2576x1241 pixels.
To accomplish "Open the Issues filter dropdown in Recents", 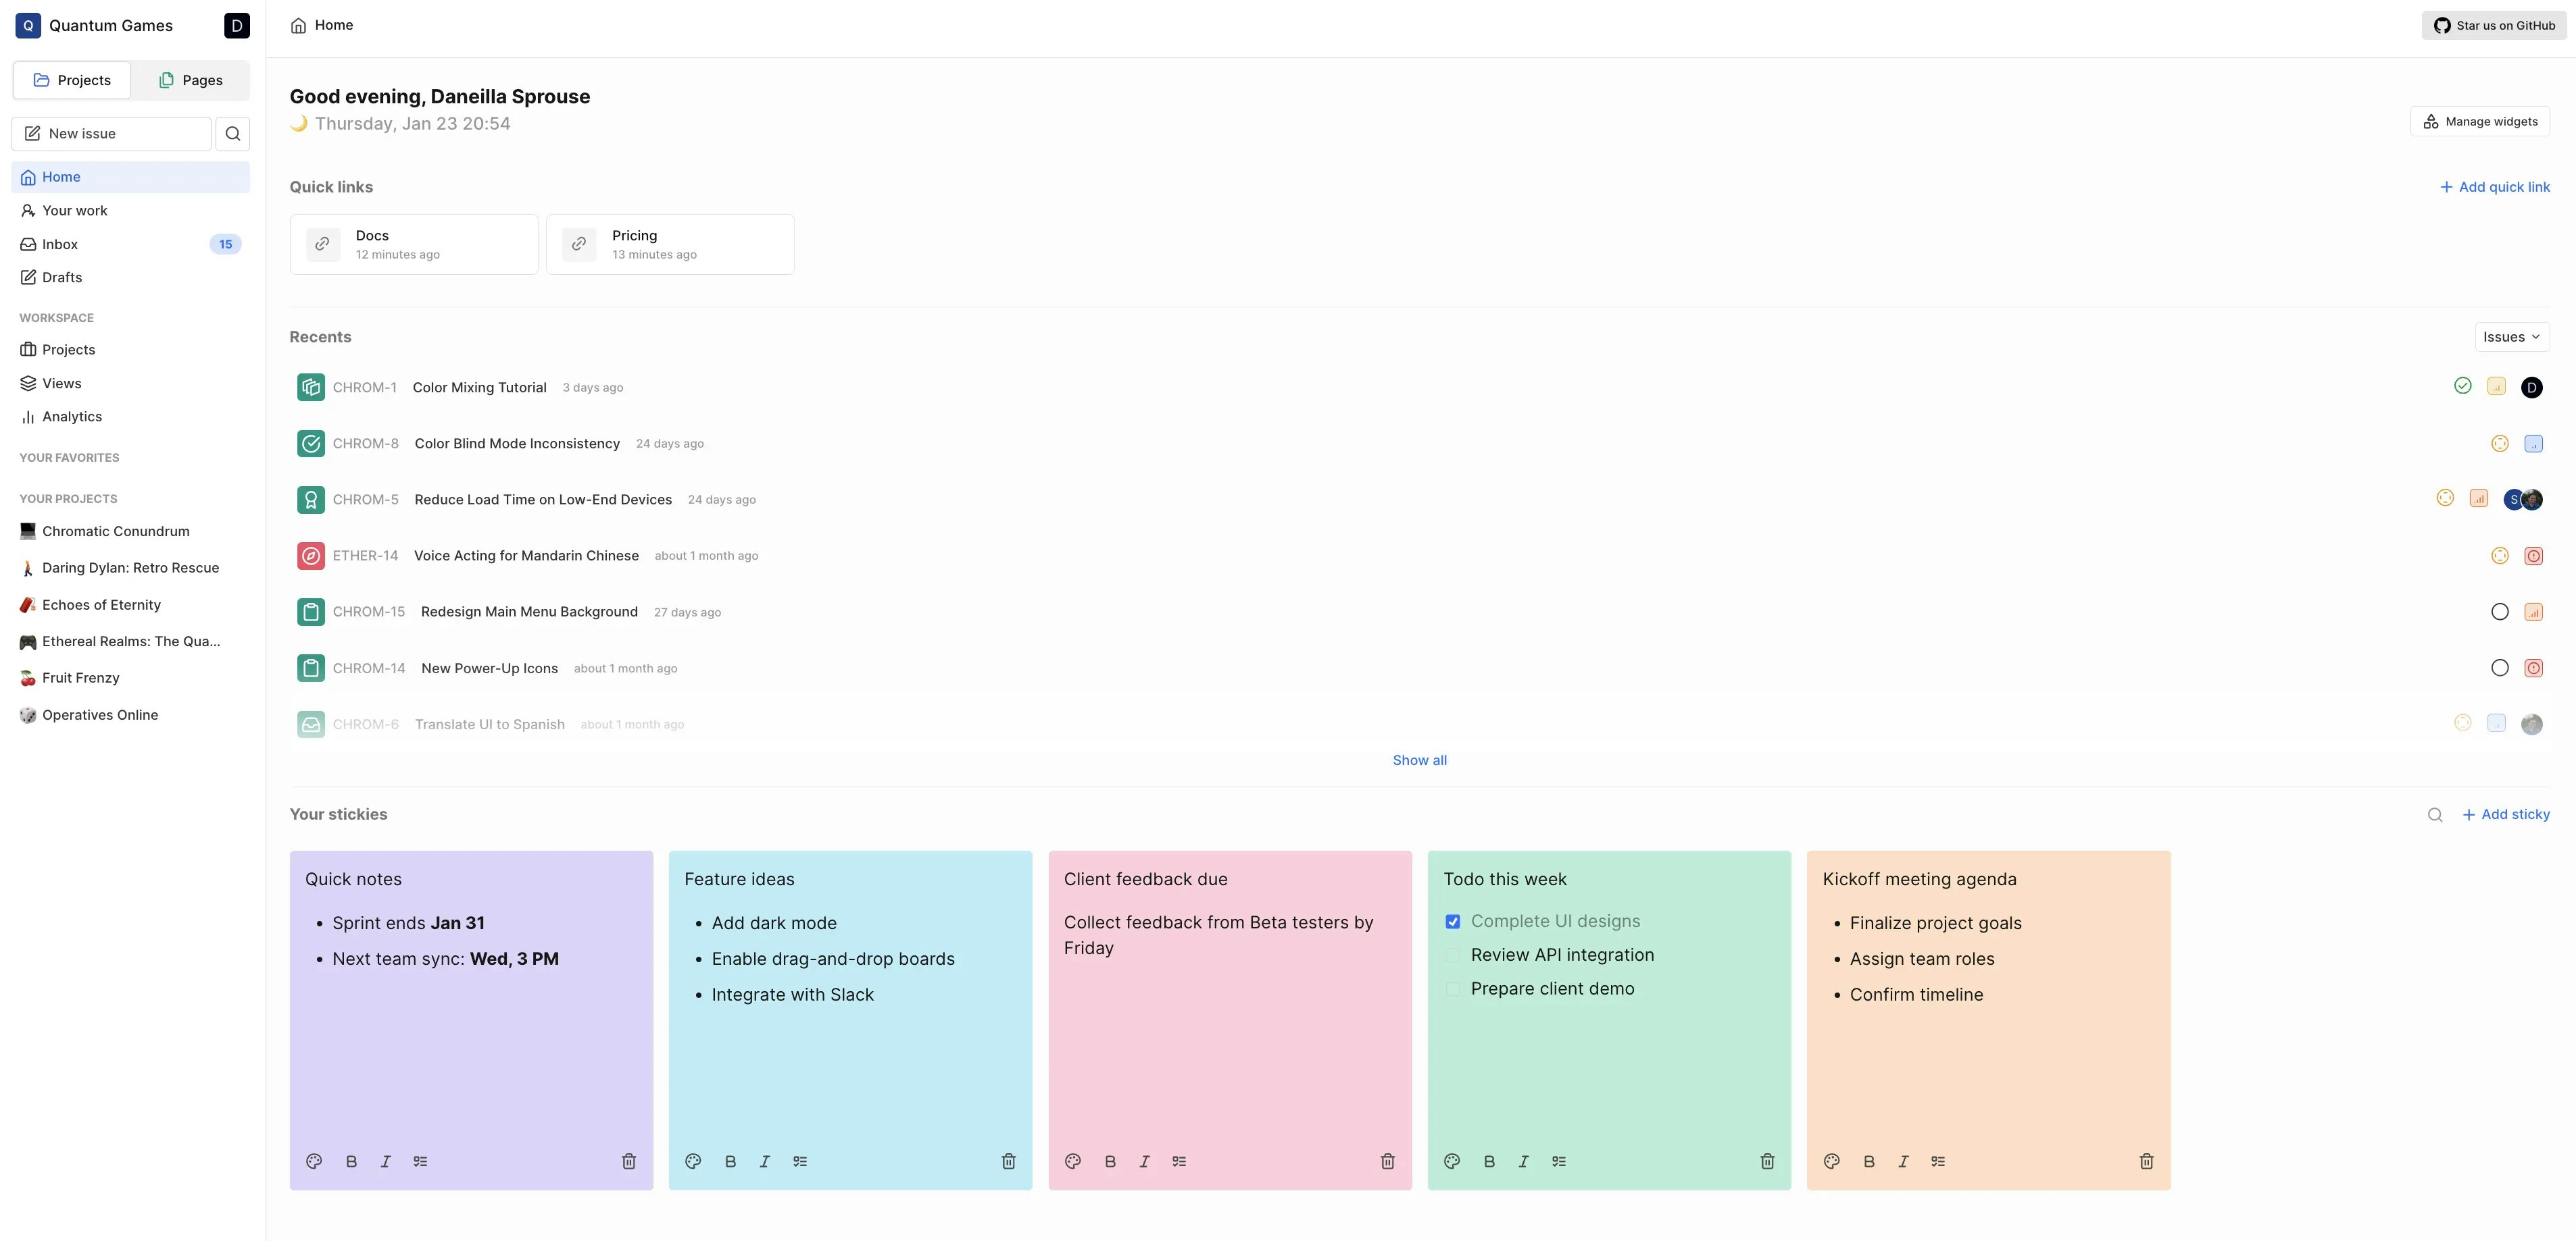I will [x=2511, y=337].
